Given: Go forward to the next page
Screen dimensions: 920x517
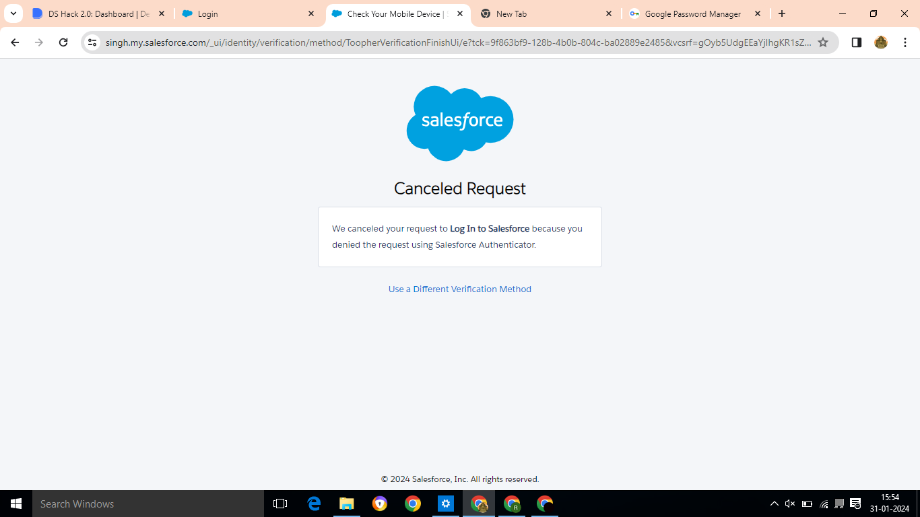Looking at the screenshot, I should click(39, 42).
